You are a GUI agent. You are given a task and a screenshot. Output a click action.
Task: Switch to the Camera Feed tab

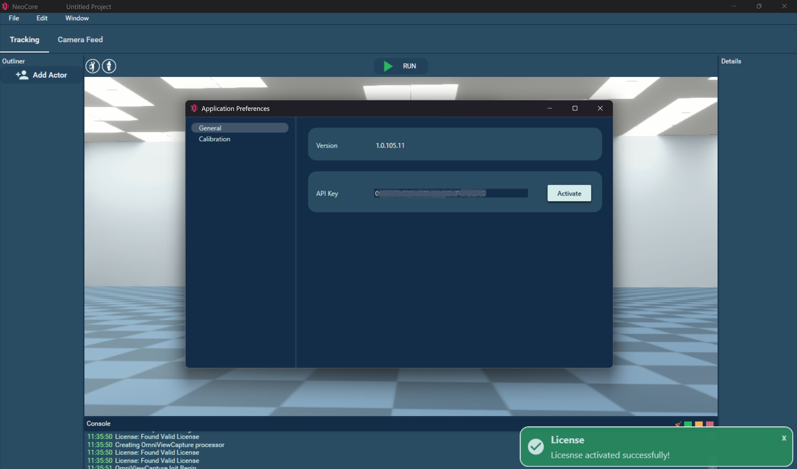[x=80, y=40]
